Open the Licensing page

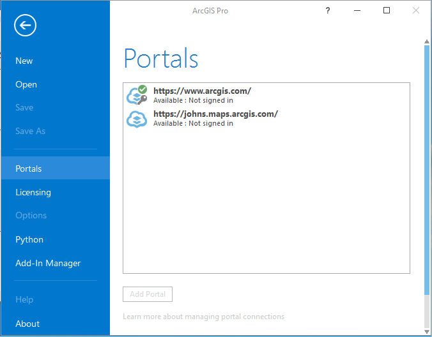point(33,192)
